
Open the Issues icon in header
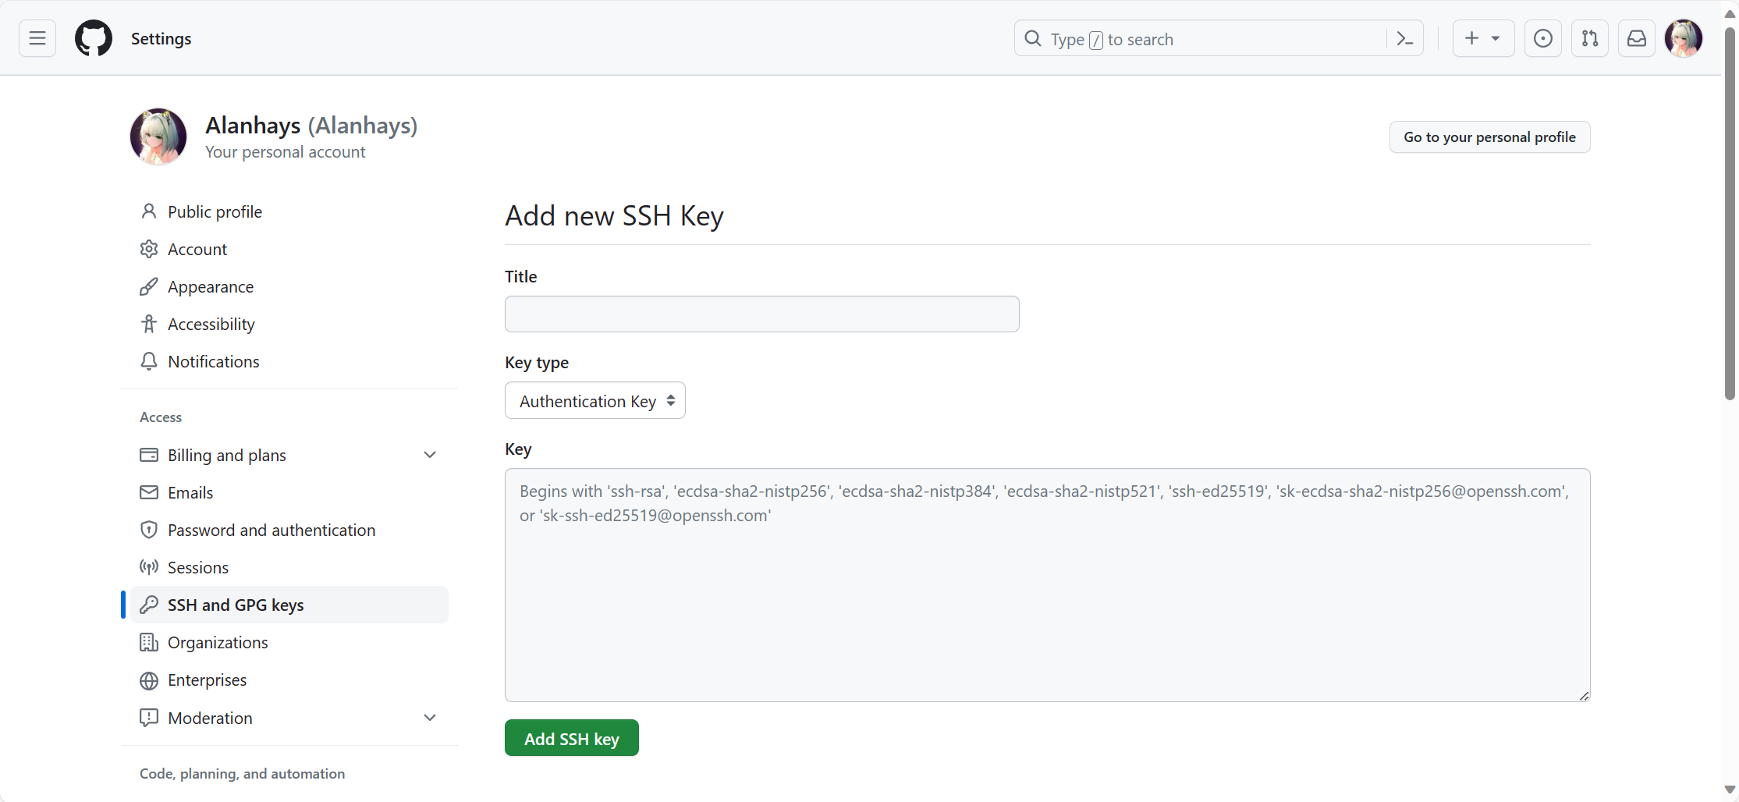pyautogui.click(x=1542, y=38)
